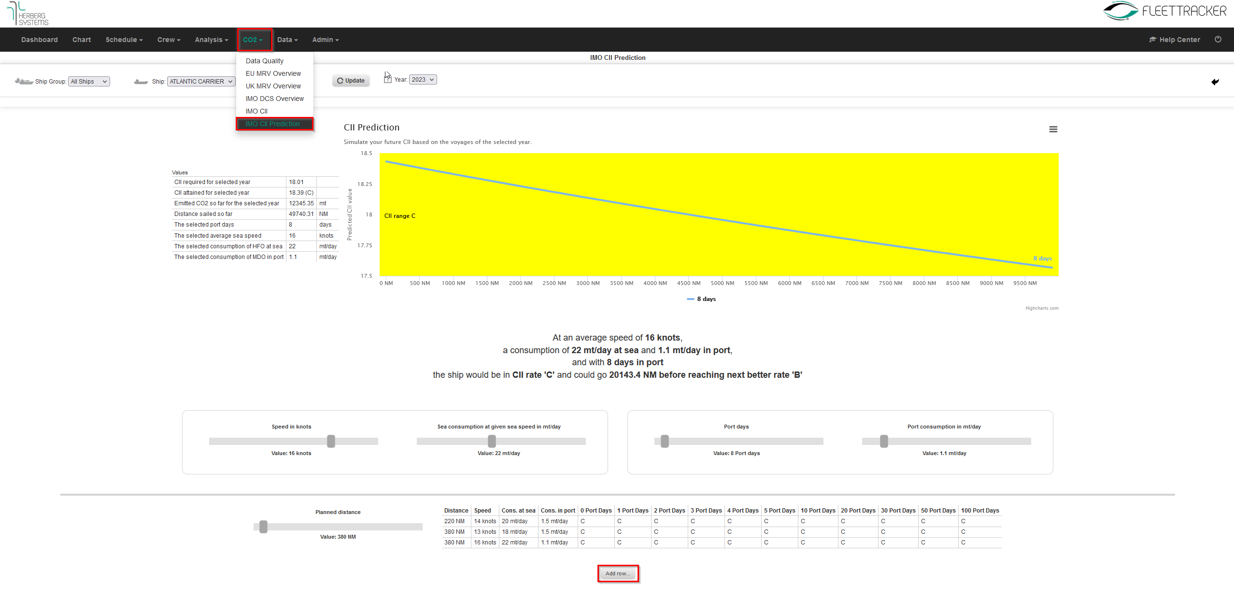This screenshot has height=600, width=1234.
Task: Expand the Ship ATLANTIC CARRIER dropdown
Action: click(x=201, y=82)
